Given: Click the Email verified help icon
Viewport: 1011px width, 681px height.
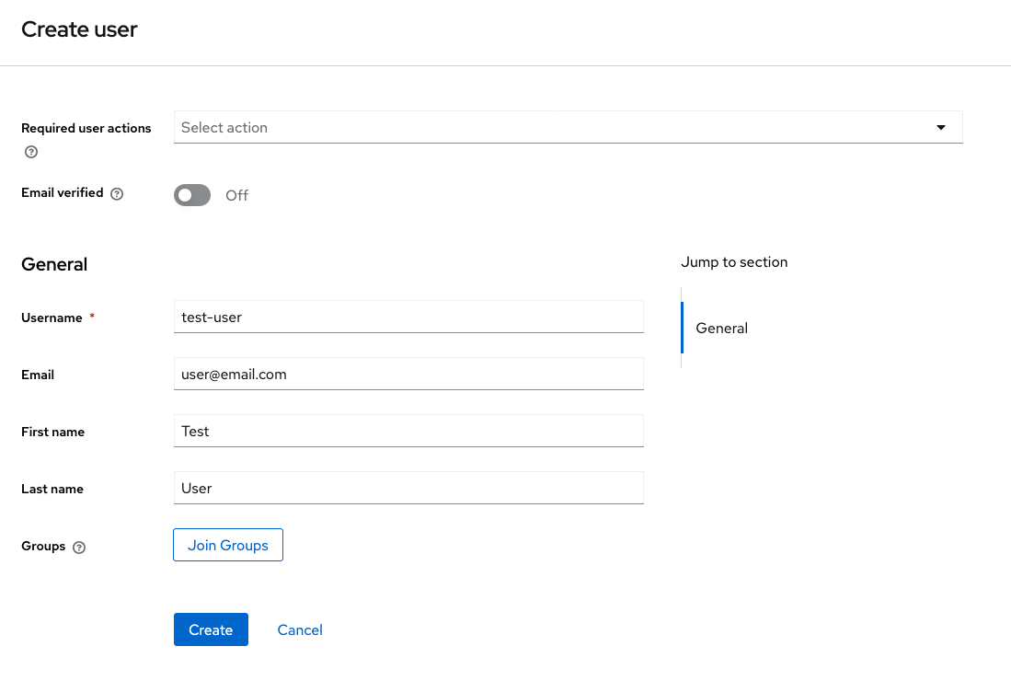Looking at the screenshot, I should (117, 194).
